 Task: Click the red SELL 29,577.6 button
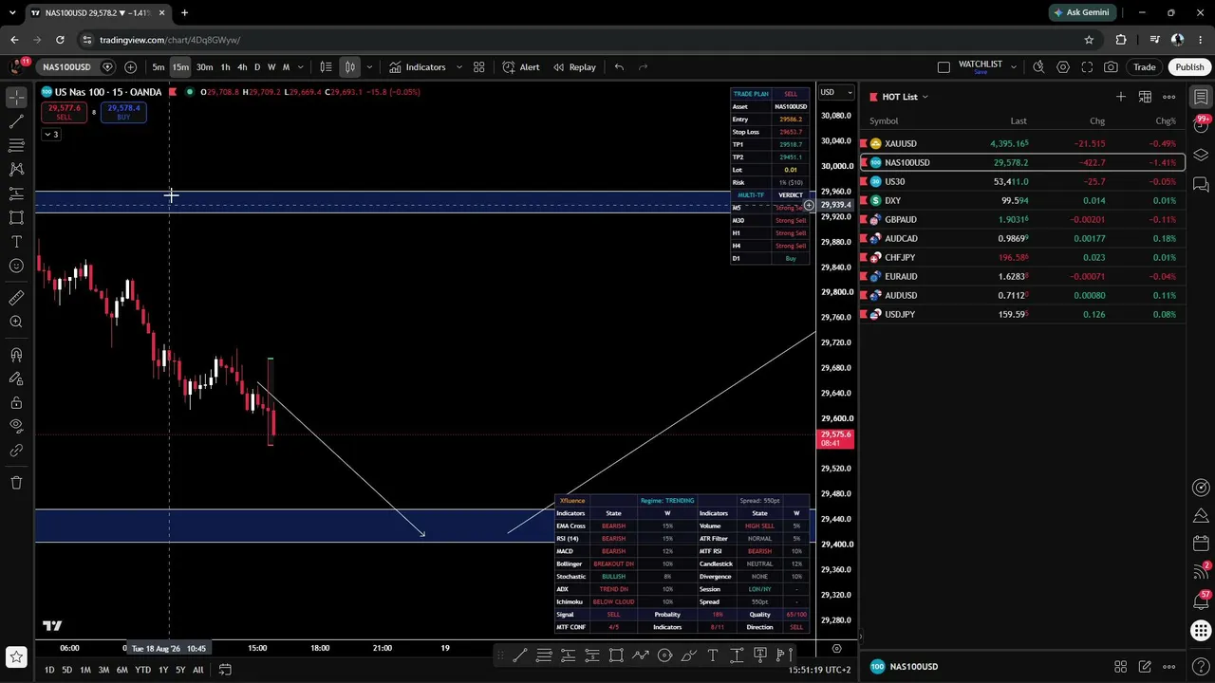point(65,112)
